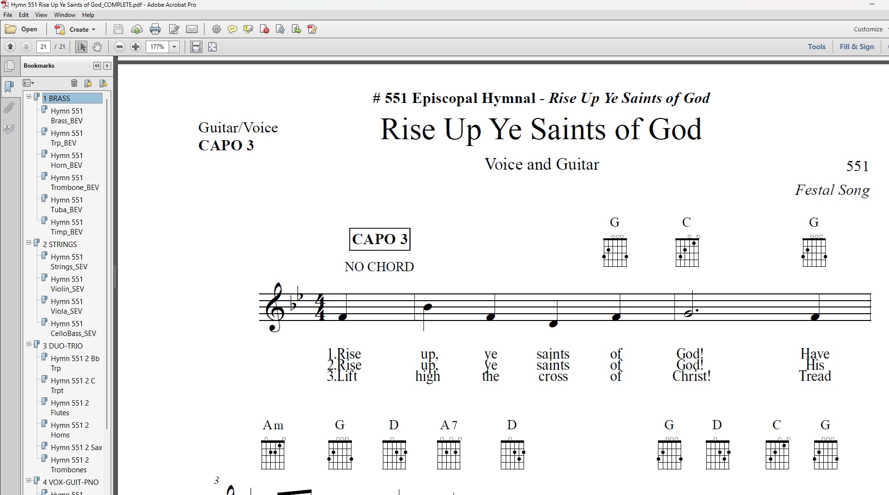889x495 pixels.
Task: Open the Tools pane
Action: [816, 47]
